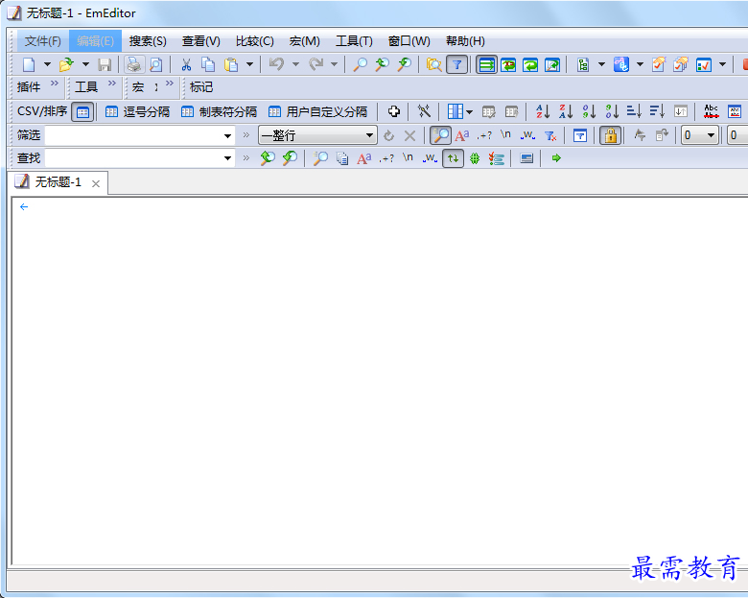Toggle whole word match in find bar
Viewport: 748px width, 598px height.
[x=430, y=158]
